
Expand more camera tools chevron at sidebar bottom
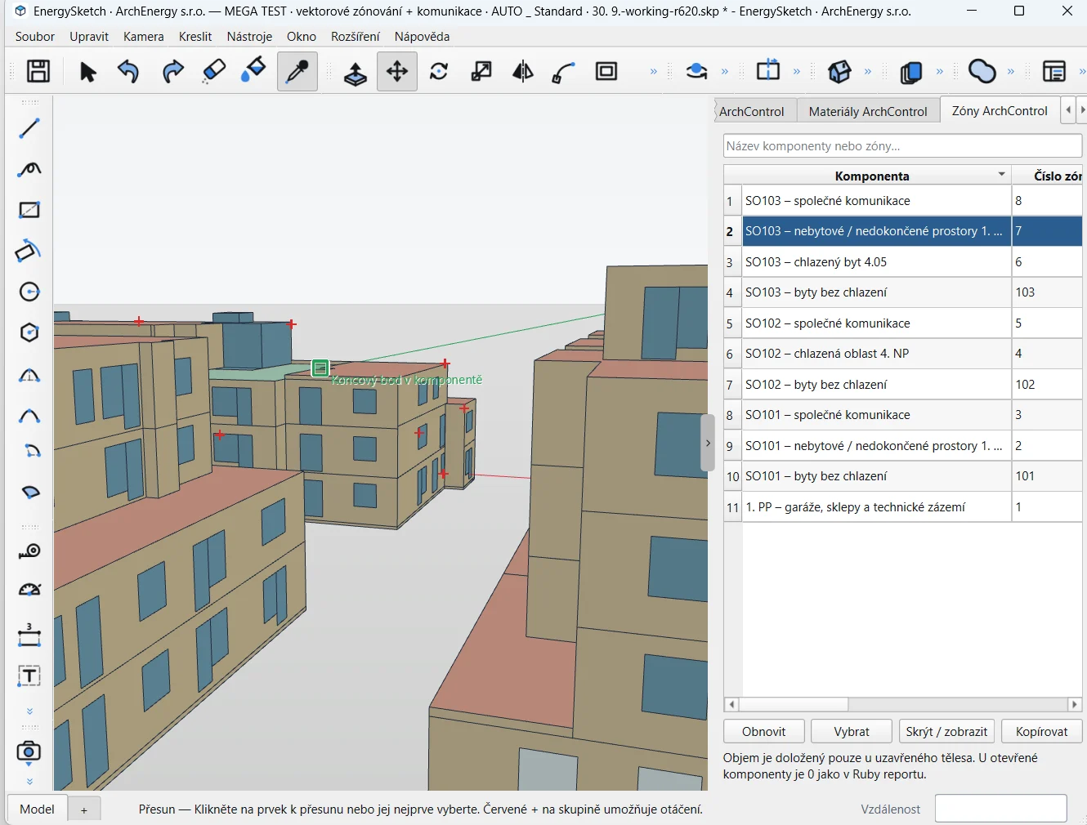coord(29,782)
